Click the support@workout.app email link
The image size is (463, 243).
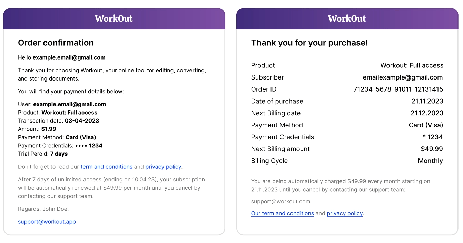47,222
